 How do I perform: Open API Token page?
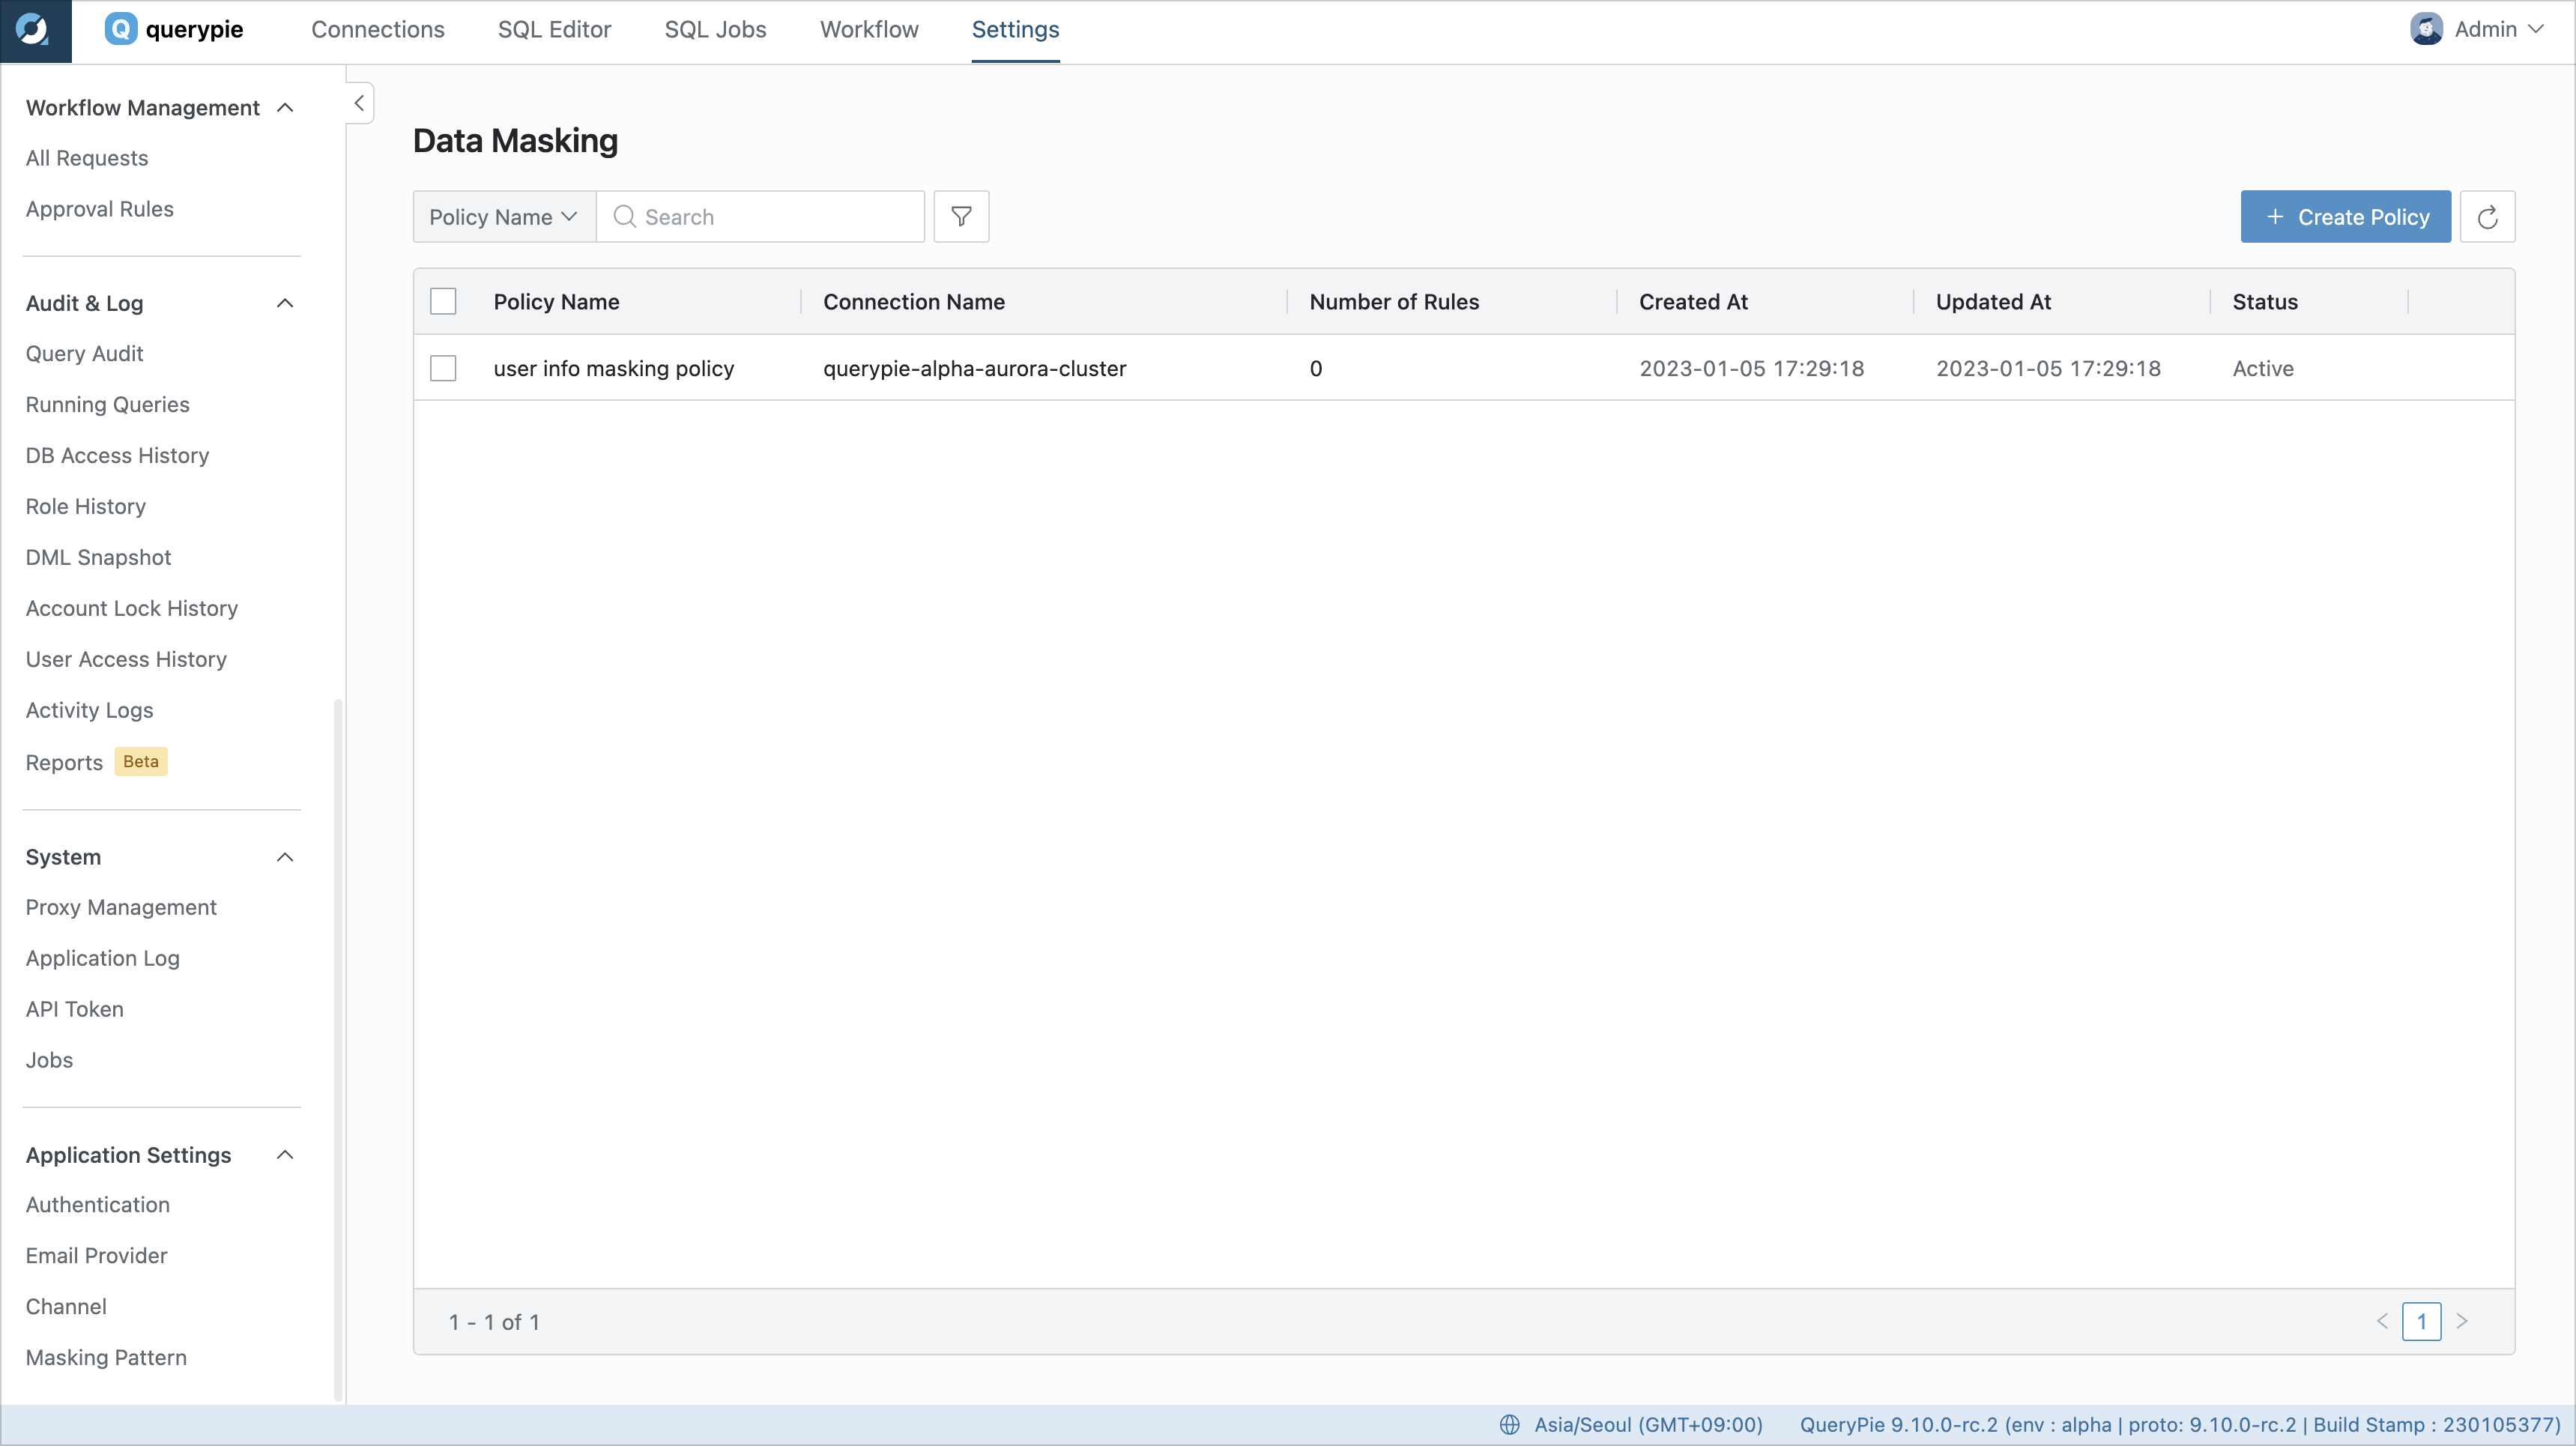pos(75,1009)
